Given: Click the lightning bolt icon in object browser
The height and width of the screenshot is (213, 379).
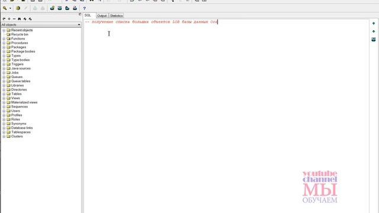Looking at the screenshot, I should click(x=25, y=19).
